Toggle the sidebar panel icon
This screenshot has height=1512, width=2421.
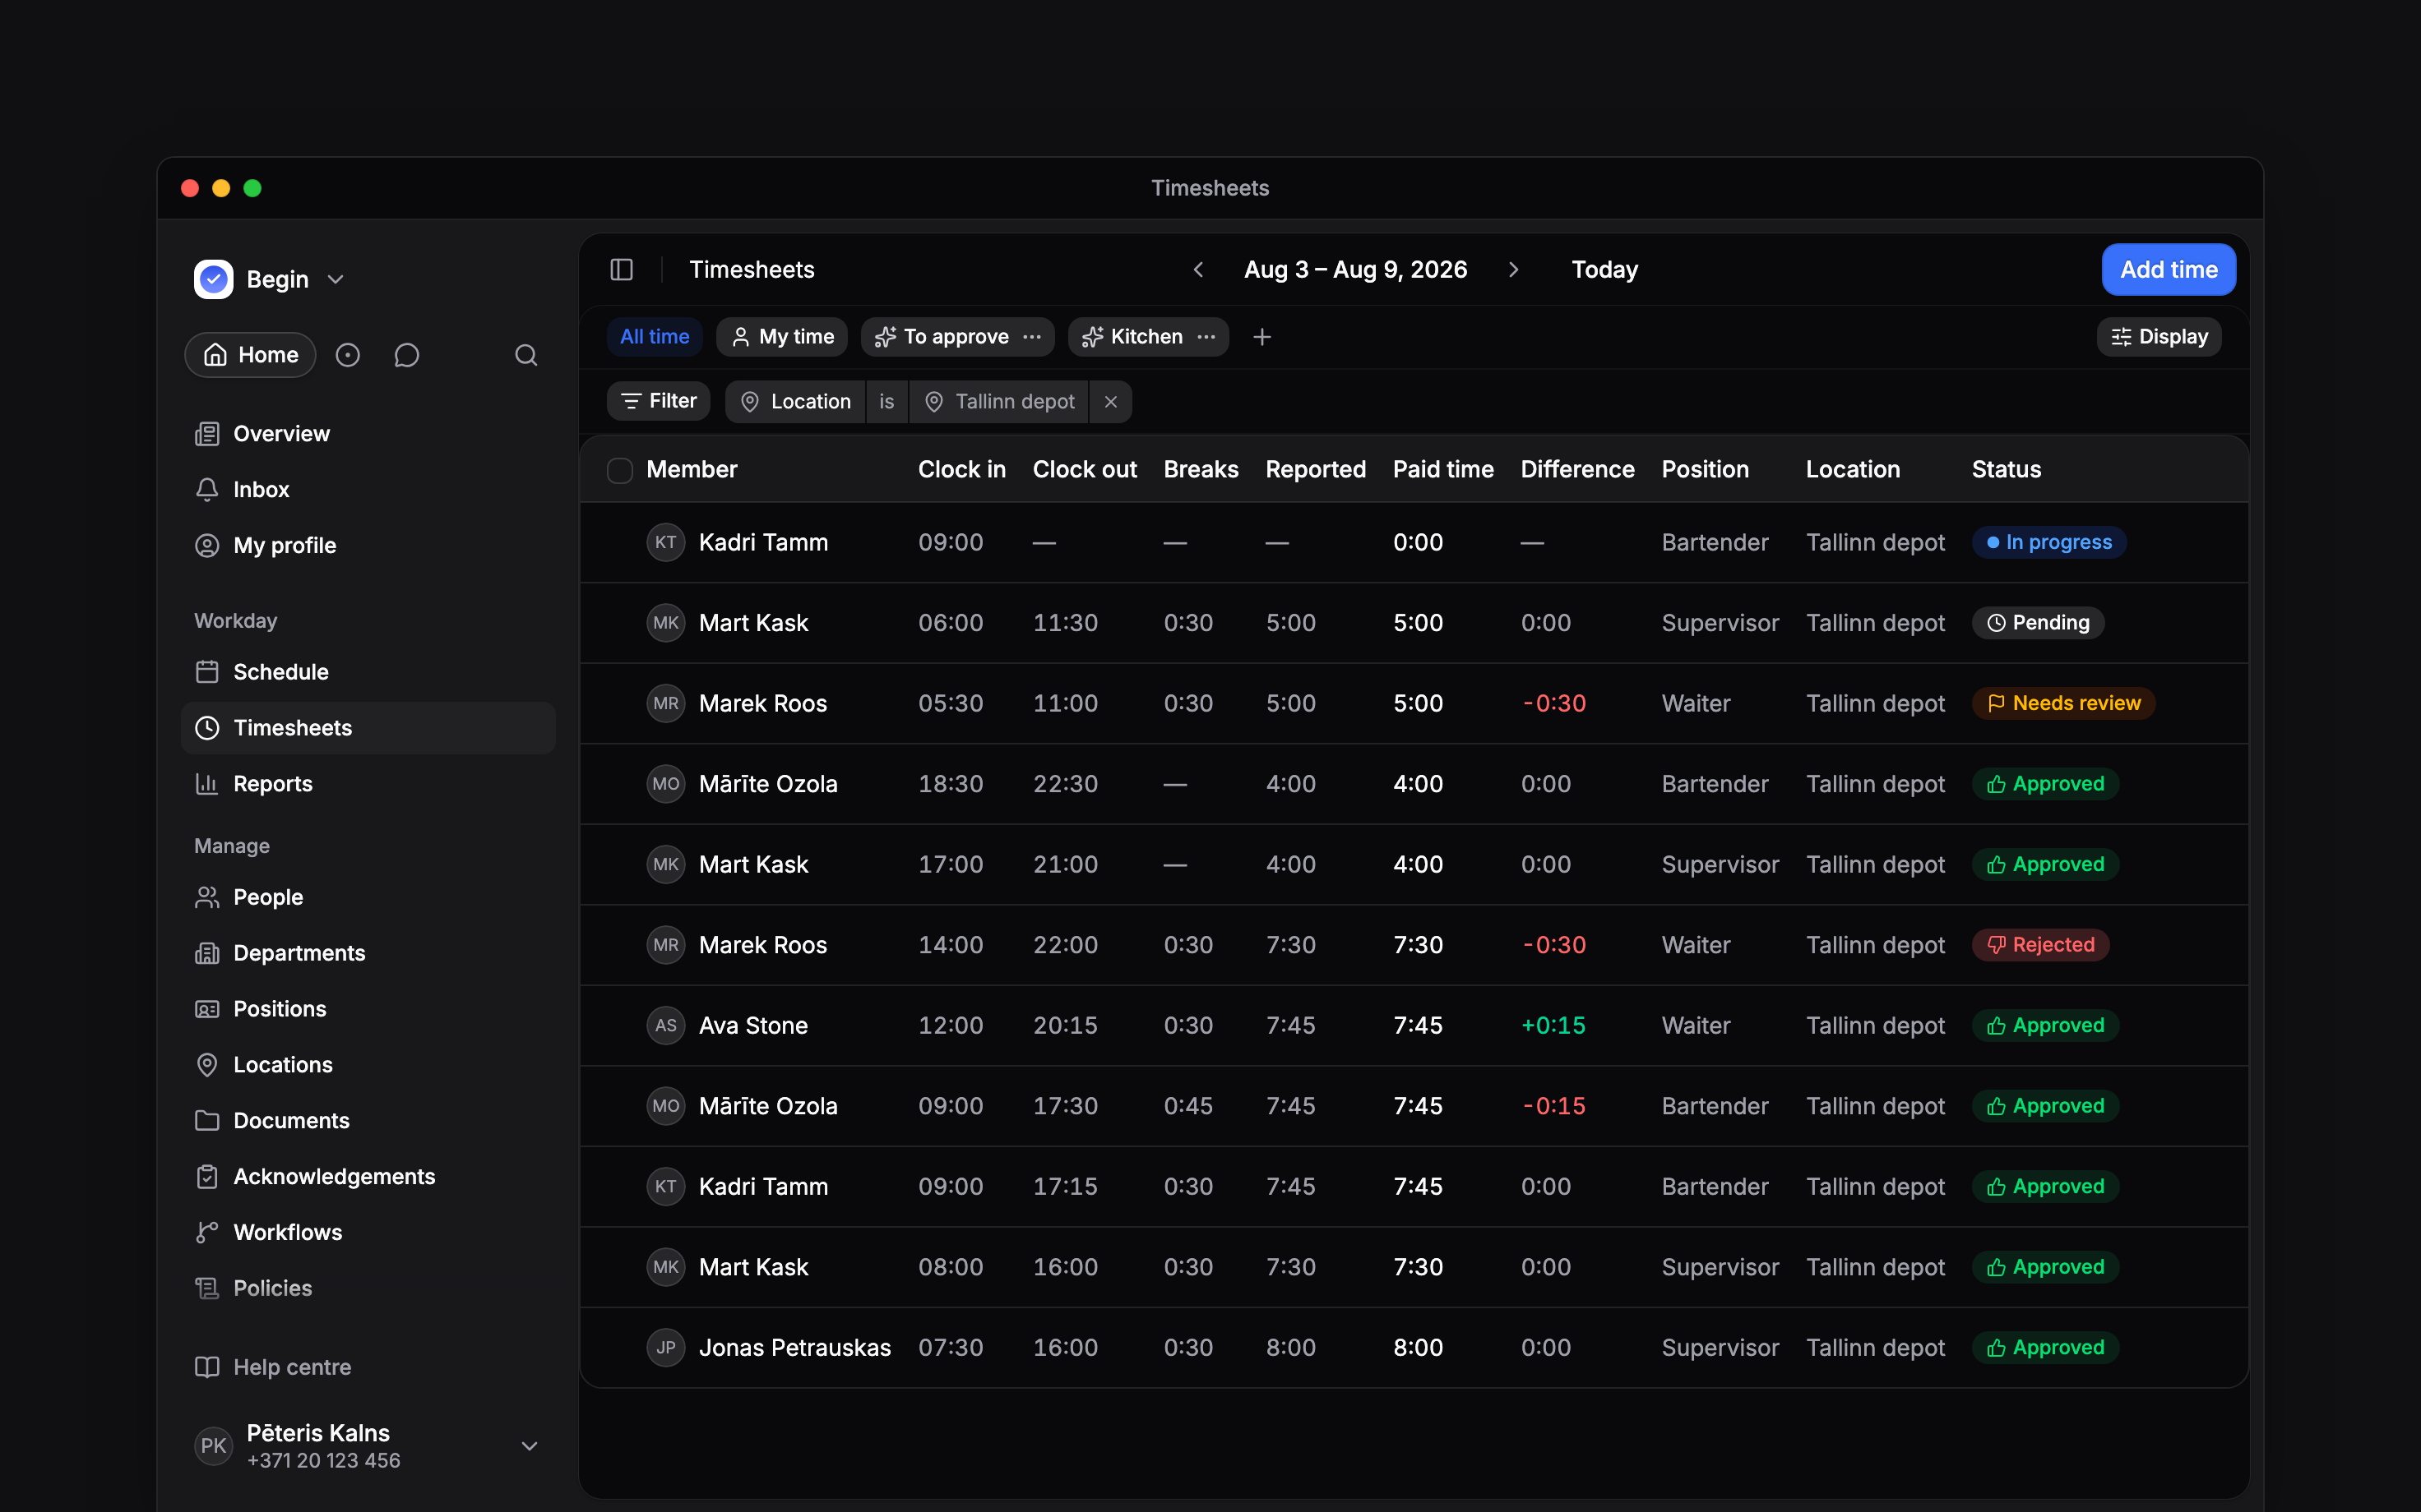[621, 270]
